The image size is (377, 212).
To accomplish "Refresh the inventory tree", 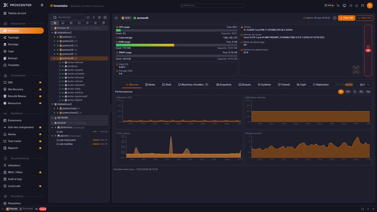I will pyautogui.click(x=88, y=17).
